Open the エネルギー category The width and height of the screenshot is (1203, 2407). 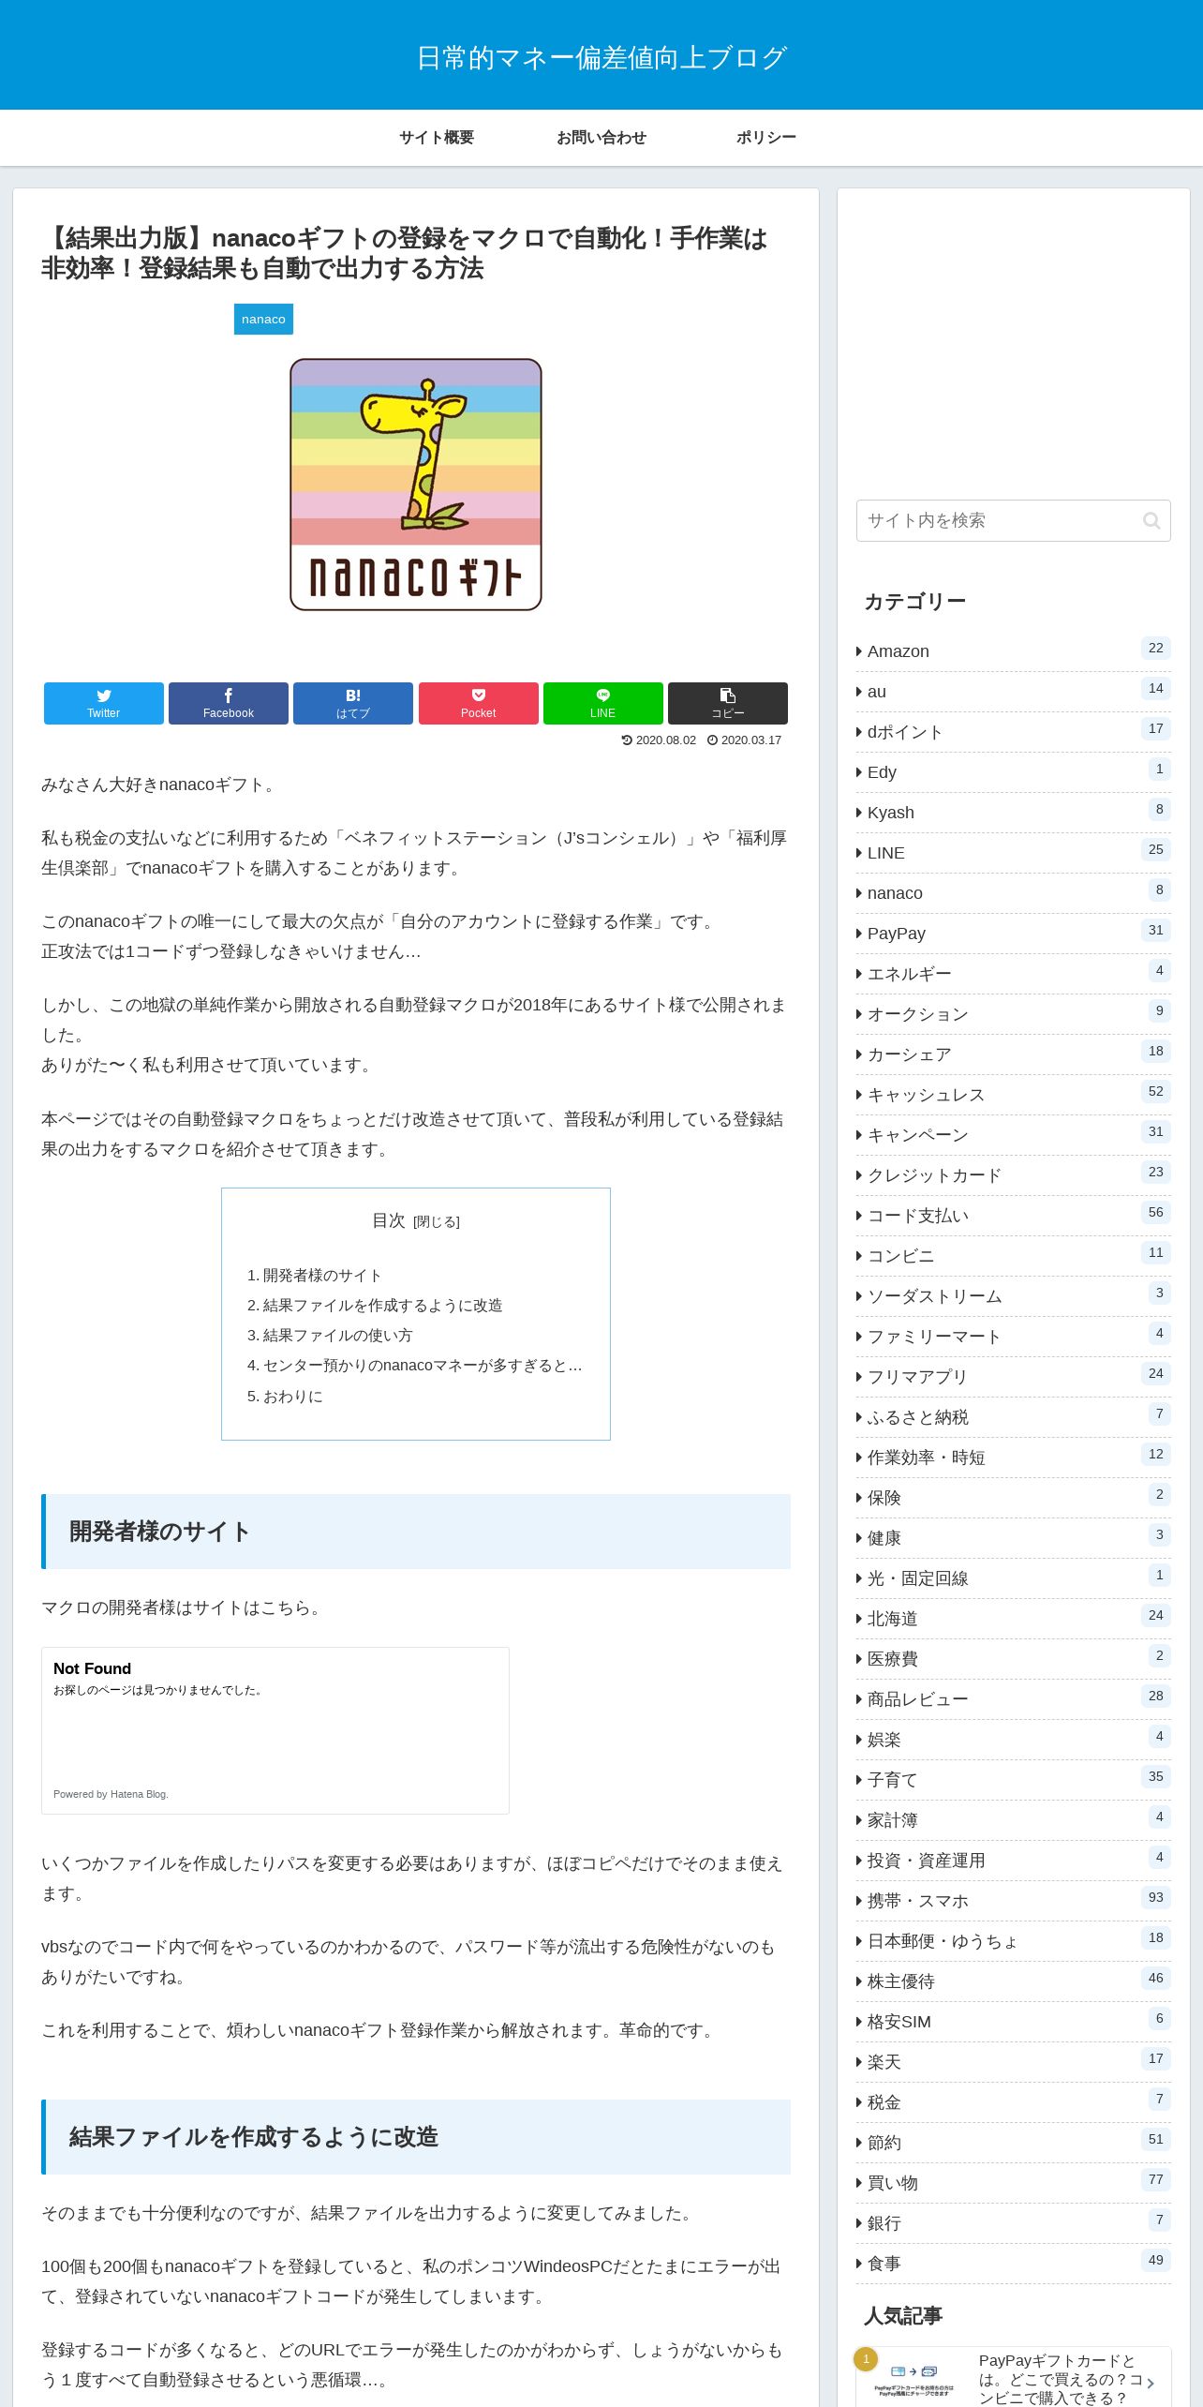[1014, 974]
